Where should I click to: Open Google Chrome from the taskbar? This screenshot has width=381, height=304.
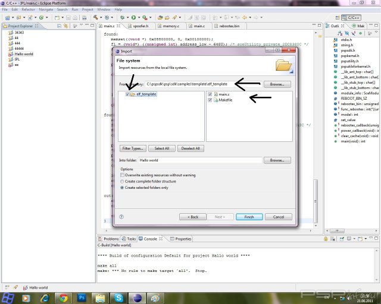coord(63,297)
